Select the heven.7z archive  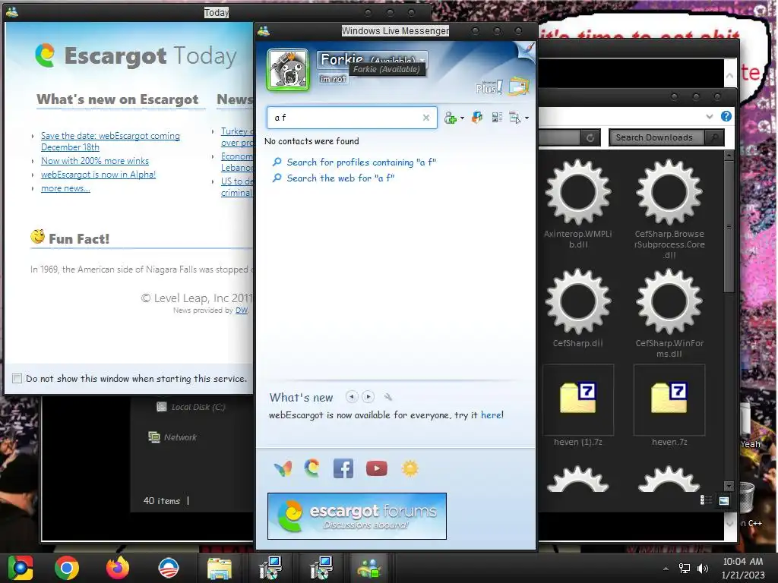669,406
